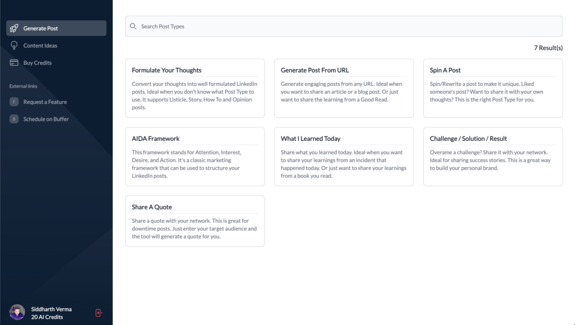This screenshot has height=325, width=575.
Task: Pick the What I Learned Today card
Action: pyautogui.click(x=344, y=157)
